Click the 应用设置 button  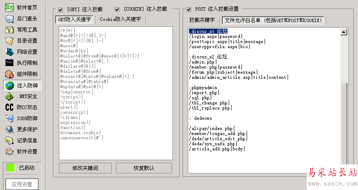coord(22,184)
